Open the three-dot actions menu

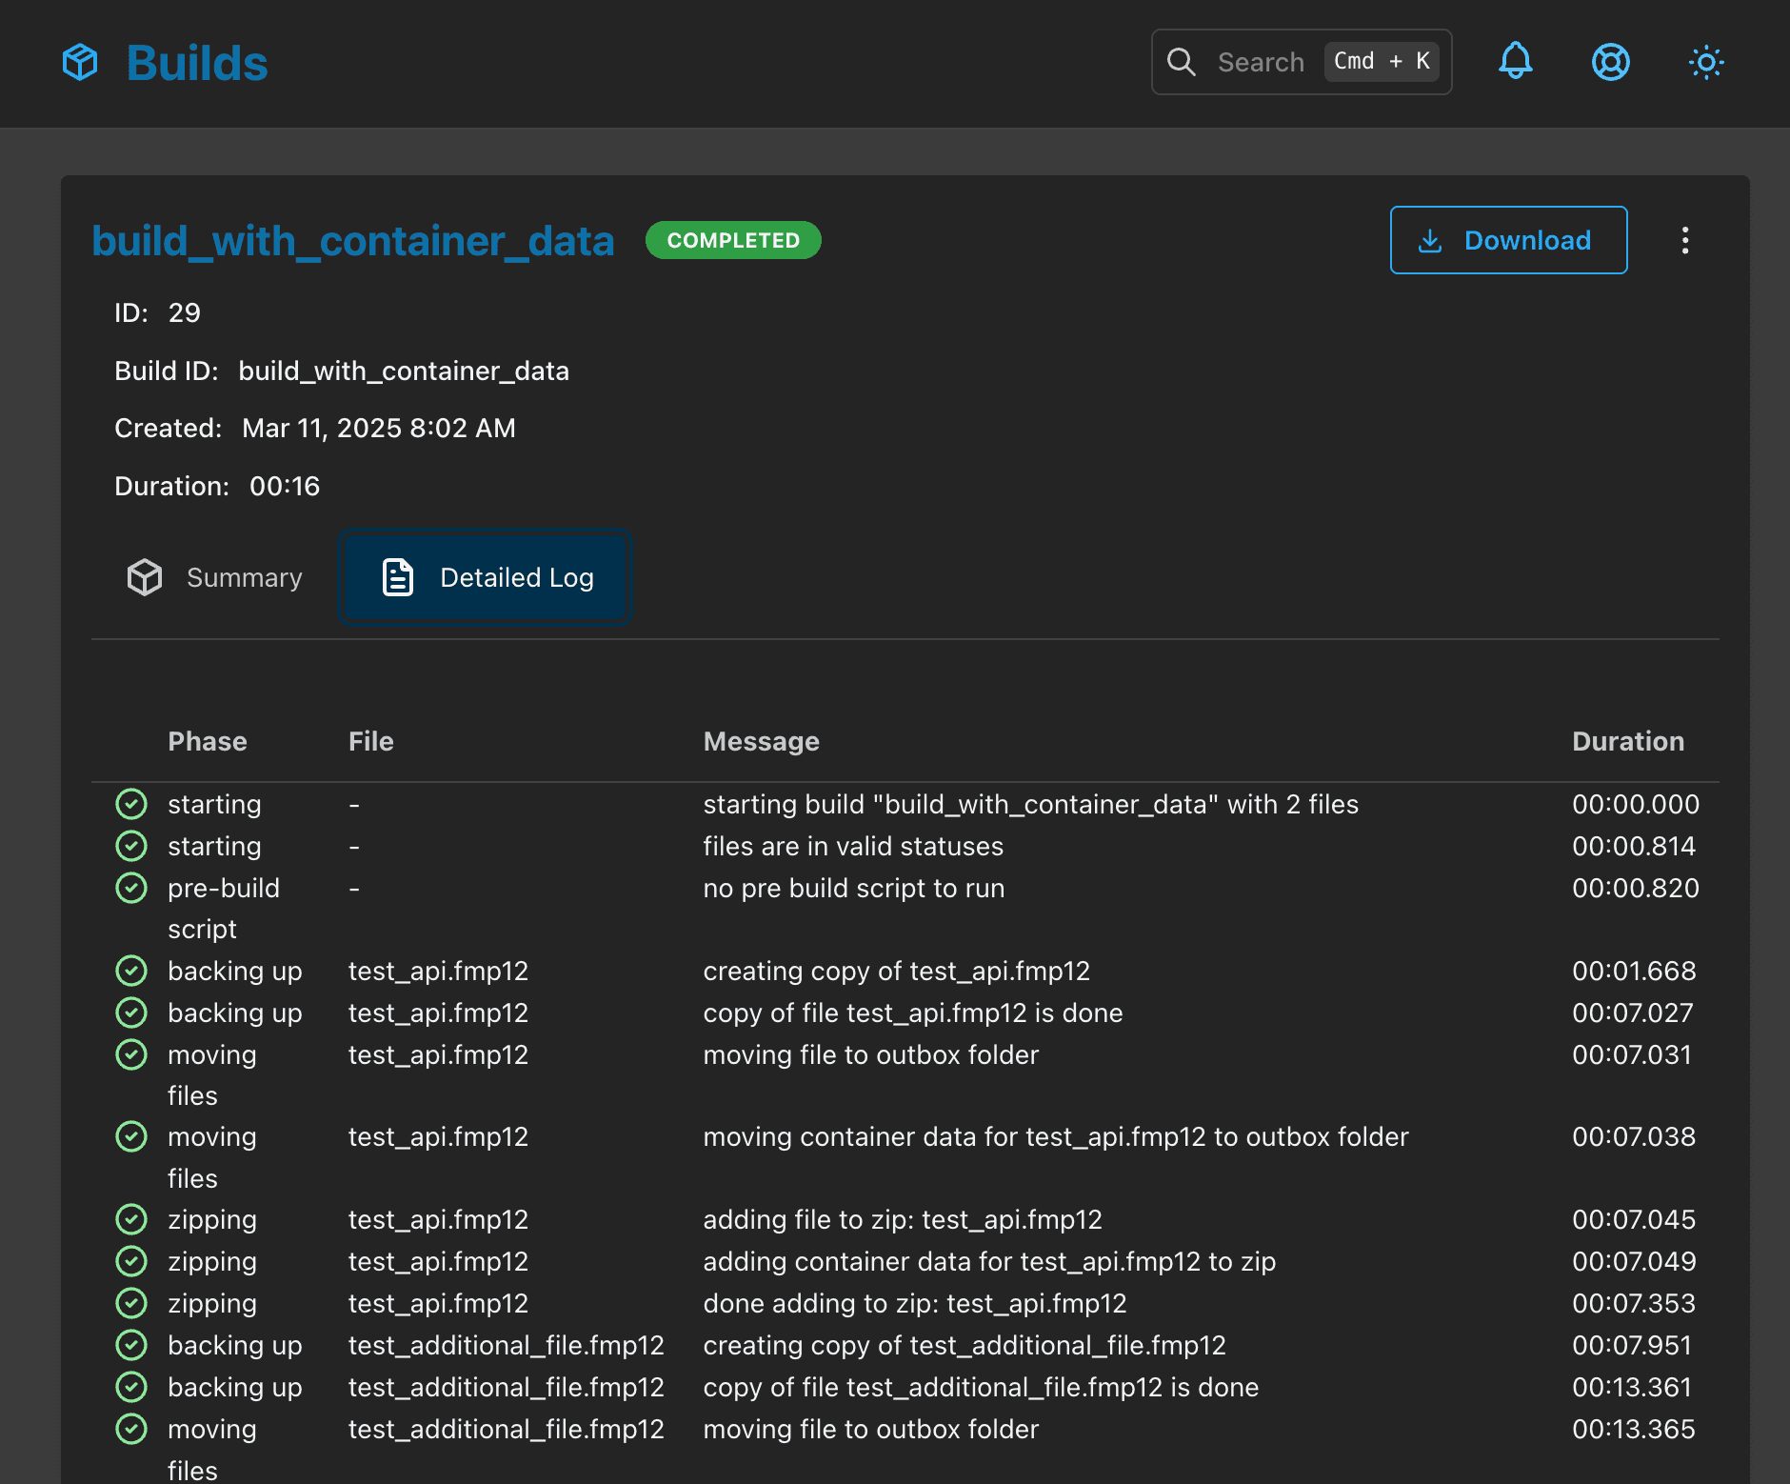click(x=1685, y=240)
